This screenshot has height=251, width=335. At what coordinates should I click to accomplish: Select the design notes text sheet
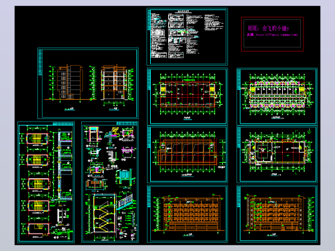tap(187, 37)
